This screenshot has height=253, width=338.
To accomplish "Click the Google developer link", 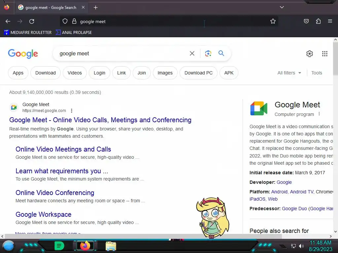I will (x=284, y=182).
